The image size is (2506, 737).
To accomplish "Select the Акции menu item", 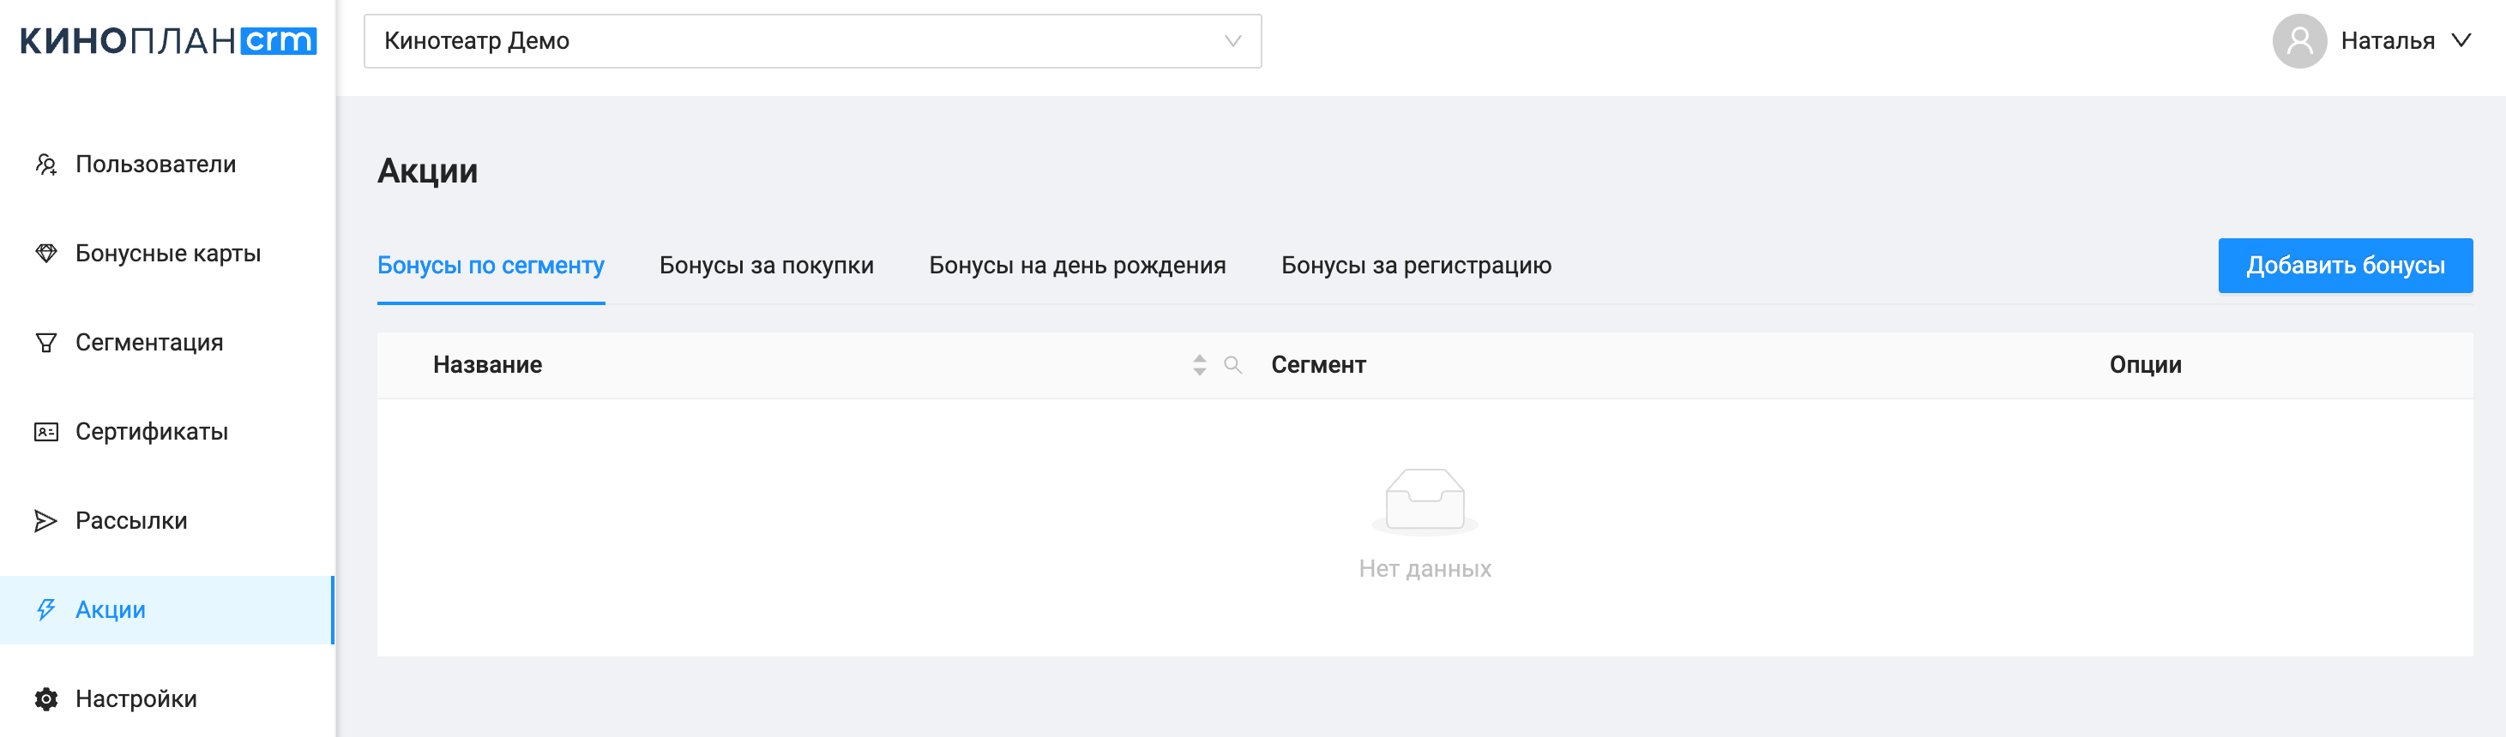I will point(166,611).
